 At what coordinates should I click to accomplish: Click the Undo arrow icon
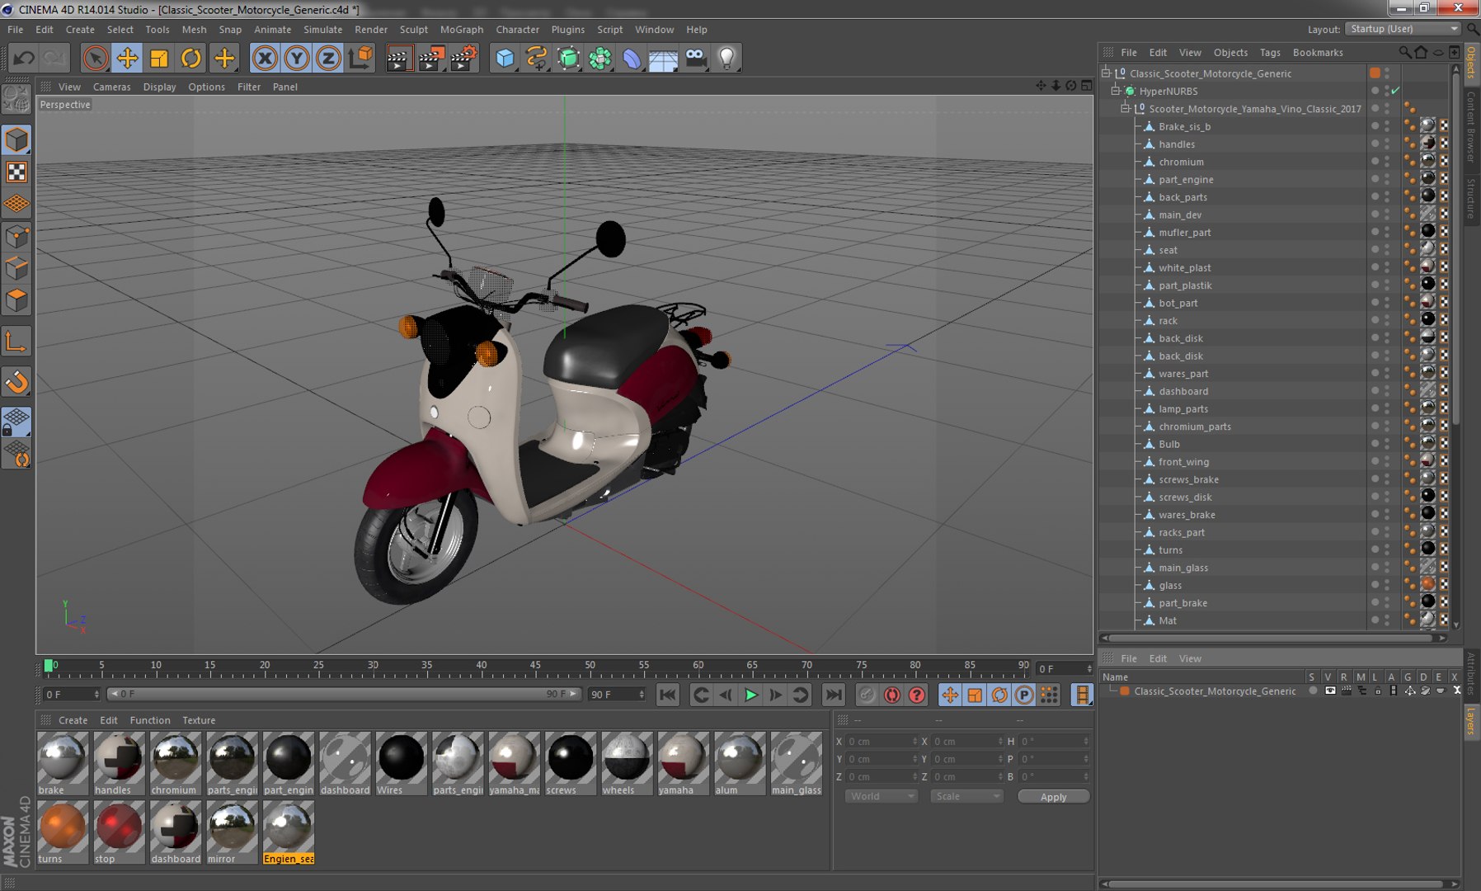(x=24, y=58)
